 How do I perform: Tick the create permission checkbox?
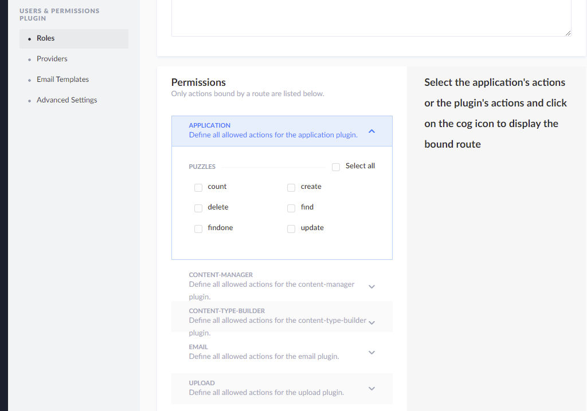[x=291, y=187]
